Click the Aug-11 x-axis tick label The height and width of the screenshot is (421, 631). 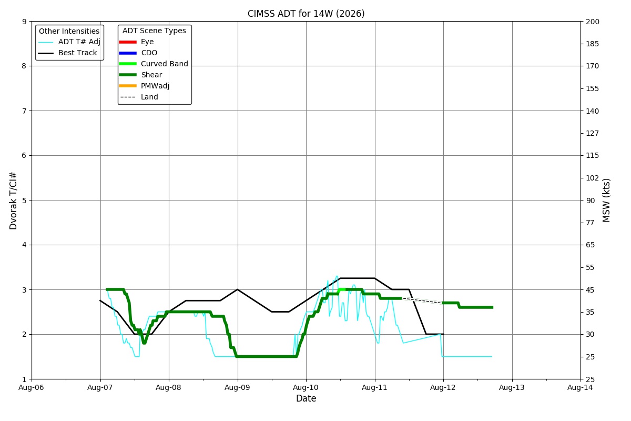[x=375, y=387]
